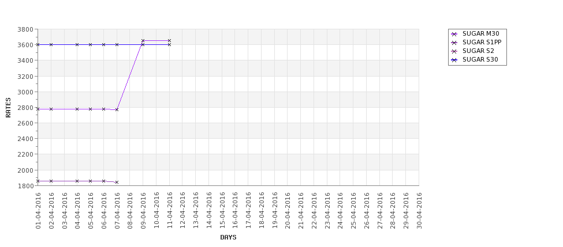The width and height of the screenshot is (563, 247).
Task: Click the SUGAR S30 legend marker
Action: click(454, 60)
